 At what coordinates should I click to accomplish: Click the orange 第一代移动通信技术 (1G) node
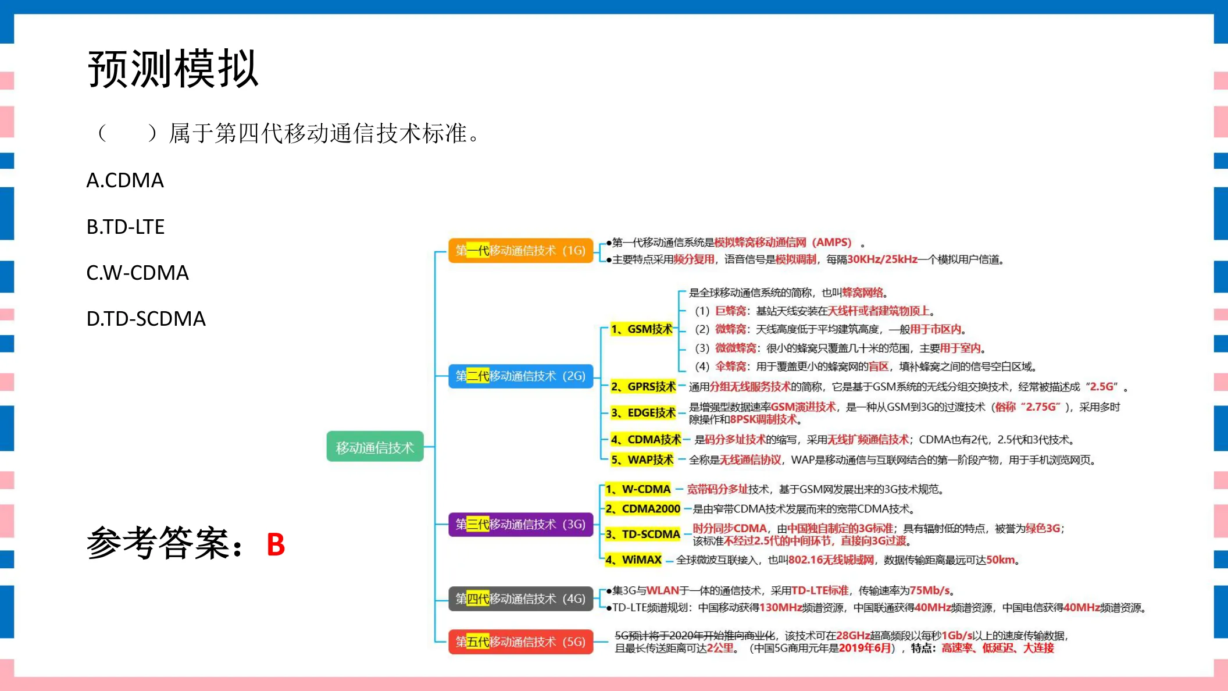coord(520,251)
